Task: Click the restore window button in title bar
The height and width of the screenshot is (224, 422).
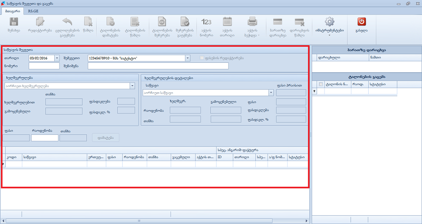Action: tap(408, 4)
